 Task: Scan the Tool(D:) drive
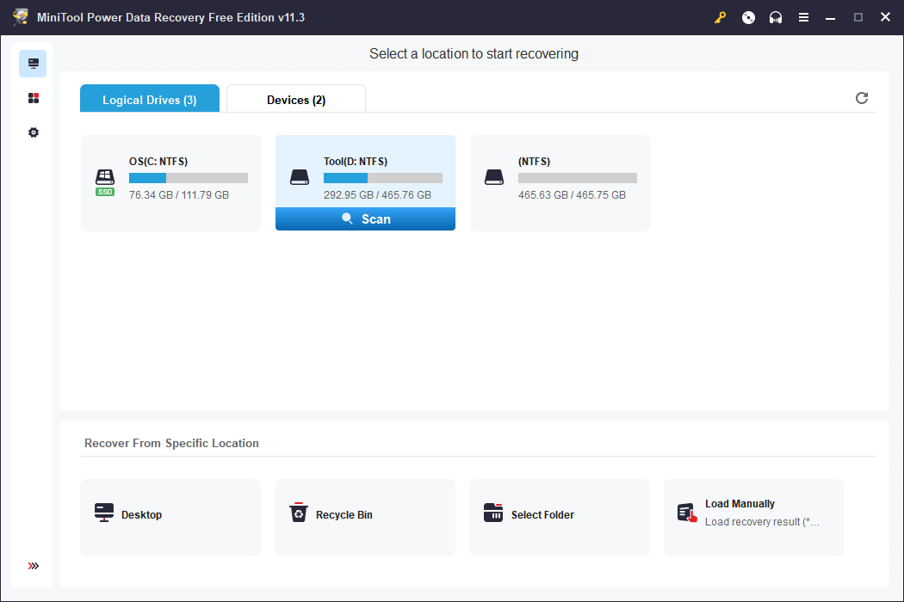[x=366, y=219]
